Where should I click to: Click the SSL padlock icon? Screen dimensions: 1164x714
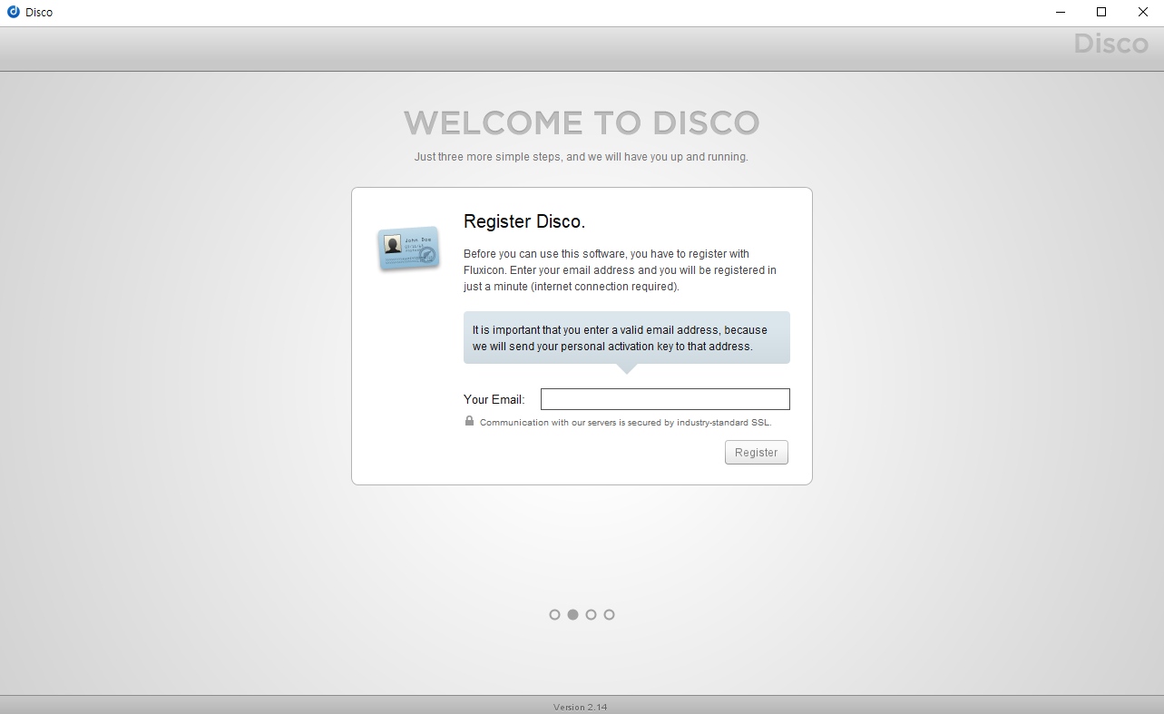470,421
